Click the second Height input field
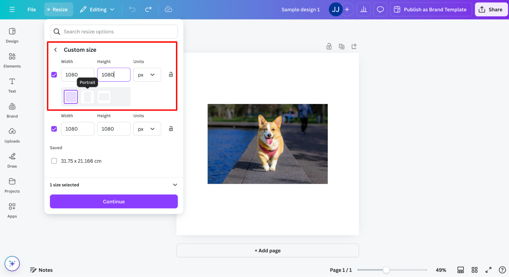The image size is (509, 277). 114,129
